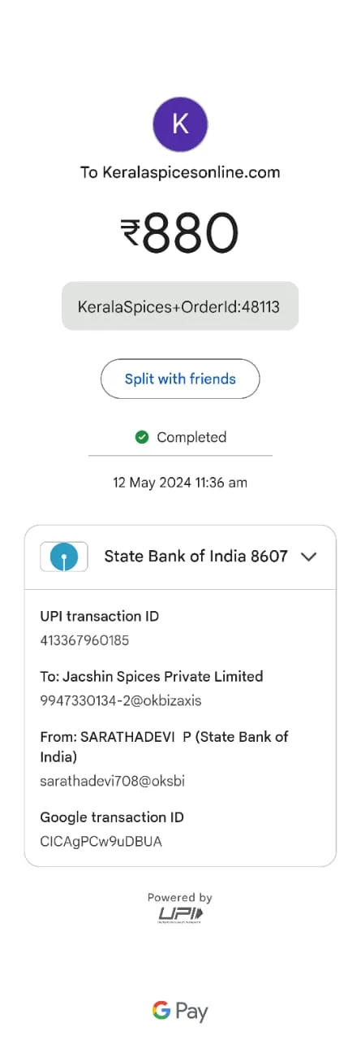Expand State Bank of India 8607 header
The image size is (361, 1040).
click(x=180, y=557)
